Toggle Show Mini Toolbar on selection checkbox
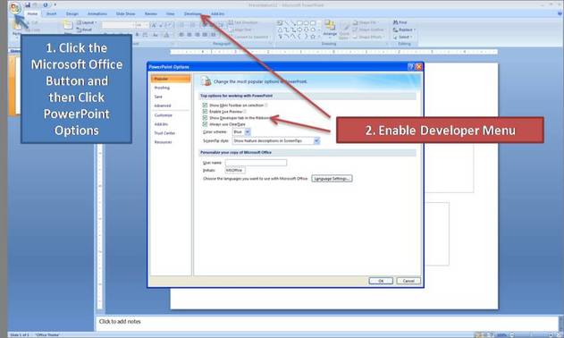 [x=205, y=106]
